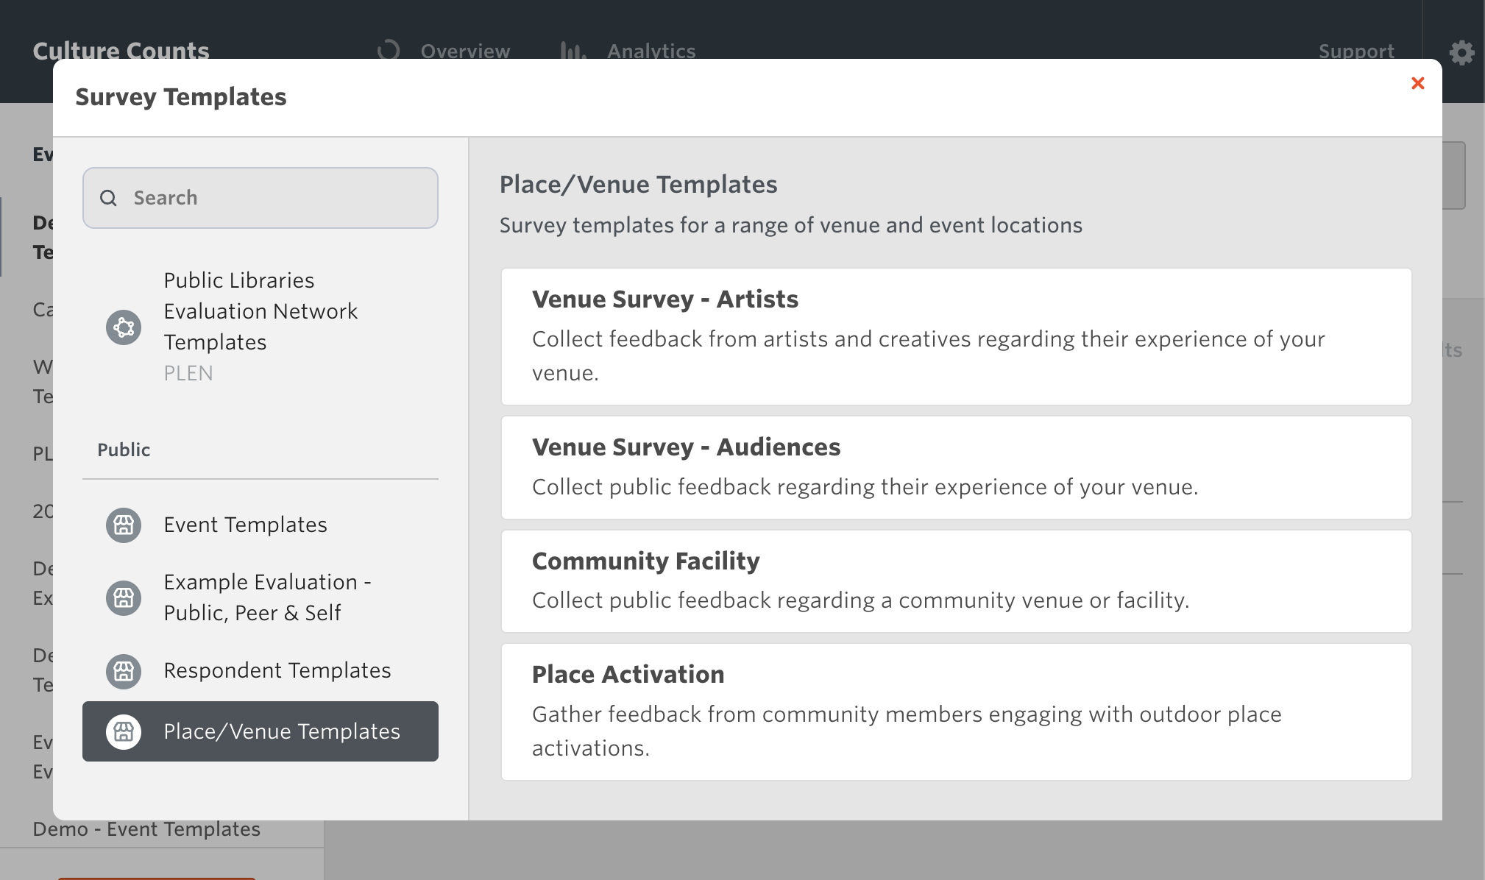This screenshot has height=880, width=1485.
Task: Choose the Venue Survey - Artists template
Action: 955,336
